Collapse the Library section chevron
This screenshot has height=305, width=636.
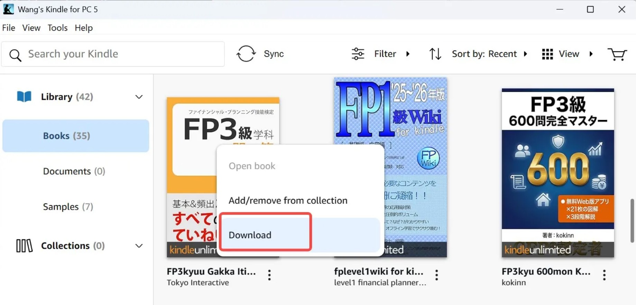tap(139, 97)
